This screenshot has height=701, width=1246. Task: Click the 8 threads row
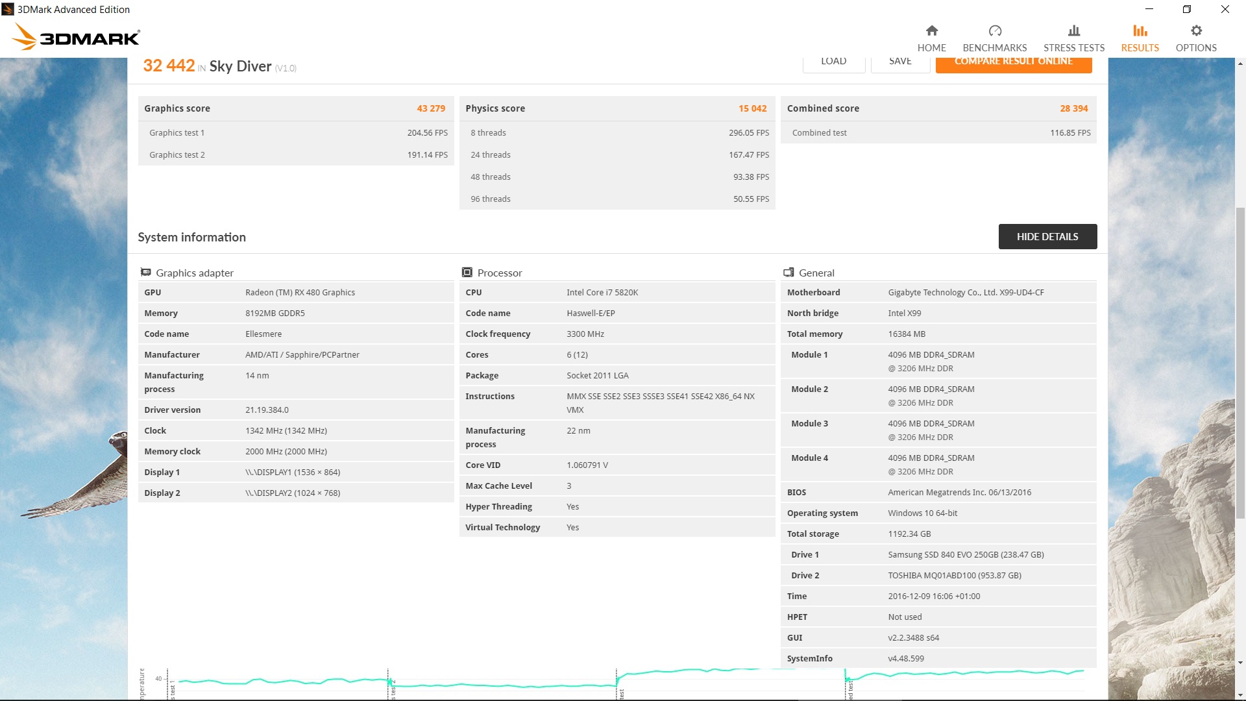pos(617,132)
